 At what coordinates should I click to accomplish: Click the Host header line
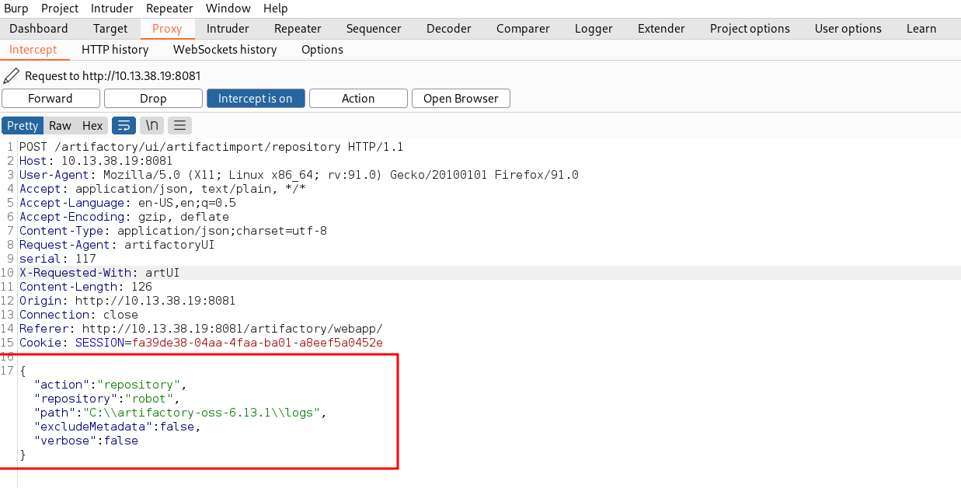tap(96, 161)
